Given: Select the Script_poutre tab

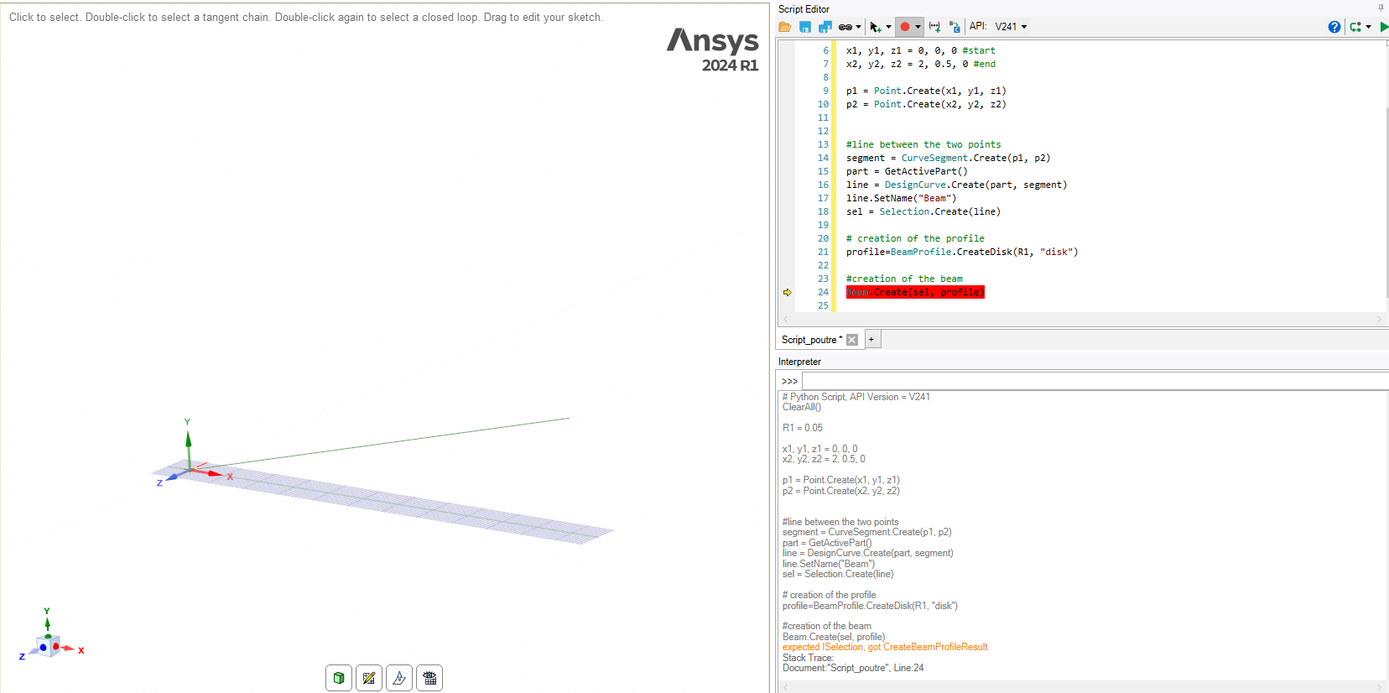Looking at the screenshot, I should click(x=809, y=340).
